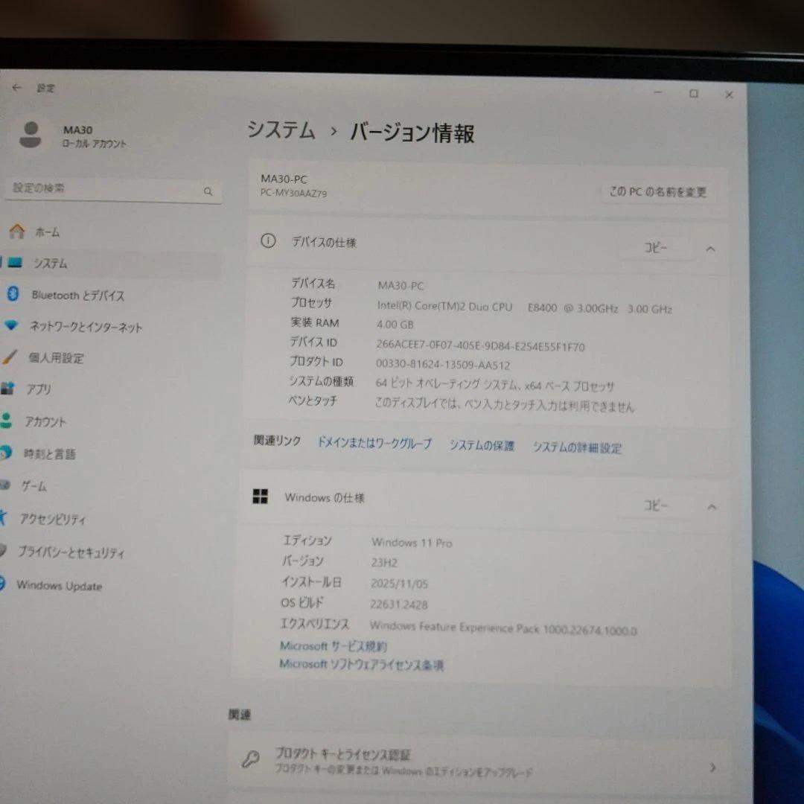Minimize the Settings window
This screenshot has height=804, width=804.
[x=658, y=92]
